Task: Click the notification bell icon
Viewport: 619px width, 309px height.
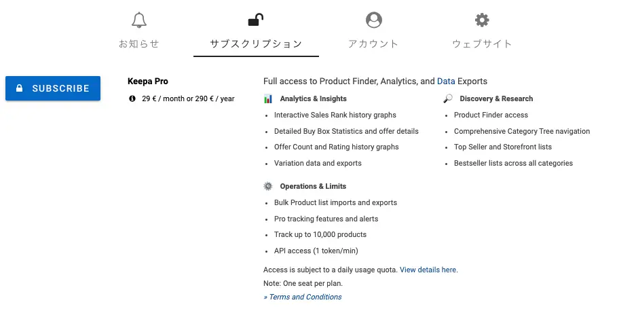Action: tap(139, 20)
